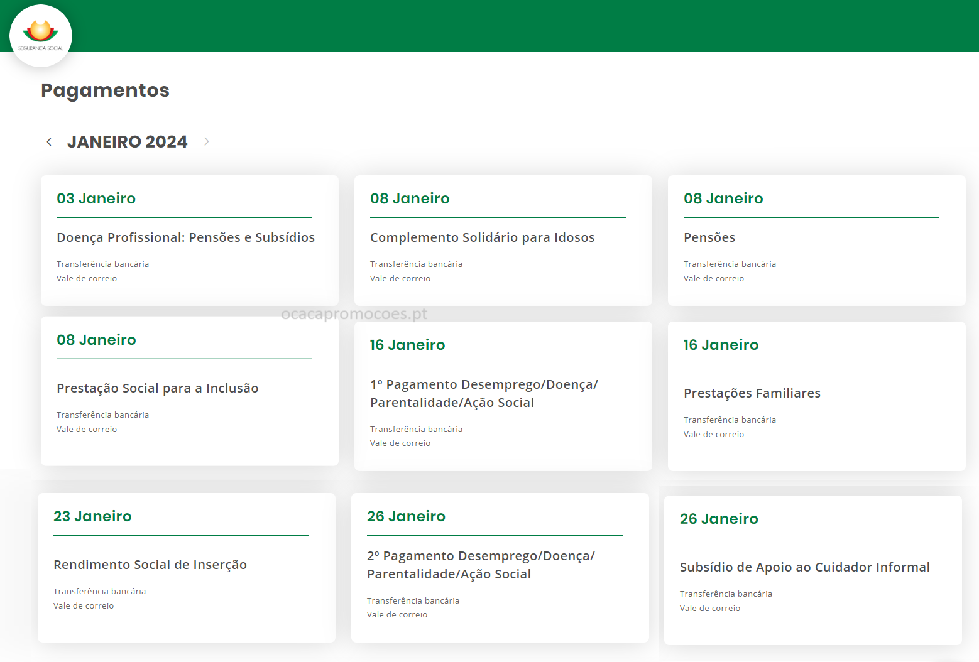Click the 03 Janeiro date heading
Image resolution: width=979 pixels, height=662 pixels.
pos(96,198)
